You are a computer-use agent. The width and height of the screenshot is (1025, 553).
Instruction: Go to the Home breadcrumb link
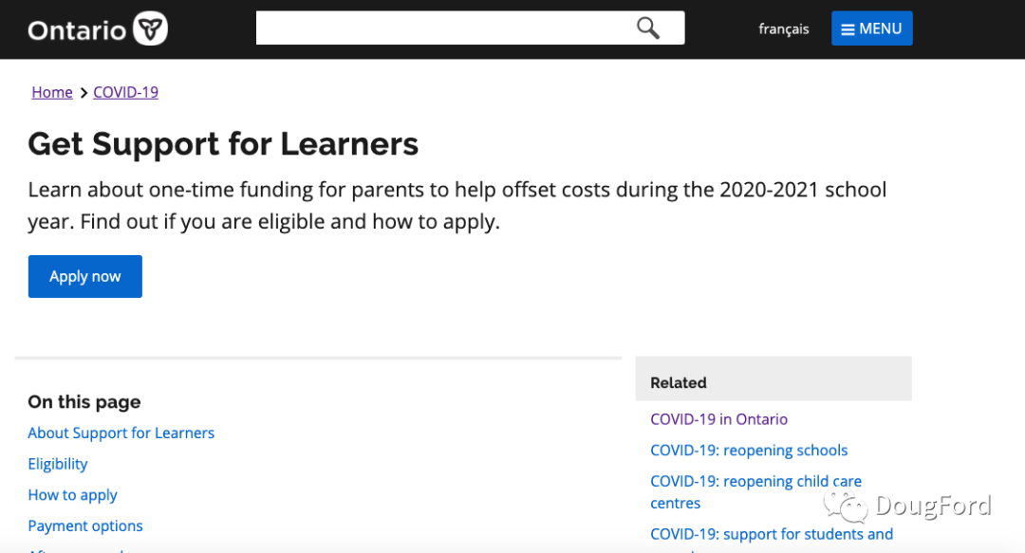52,92
